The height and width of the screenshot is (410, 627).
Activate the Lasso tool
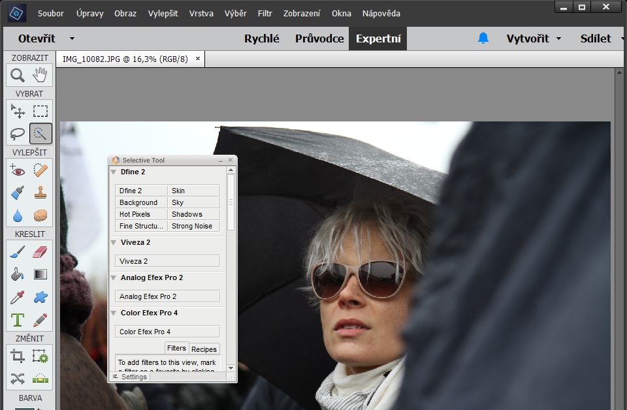[x=18, y=134]
